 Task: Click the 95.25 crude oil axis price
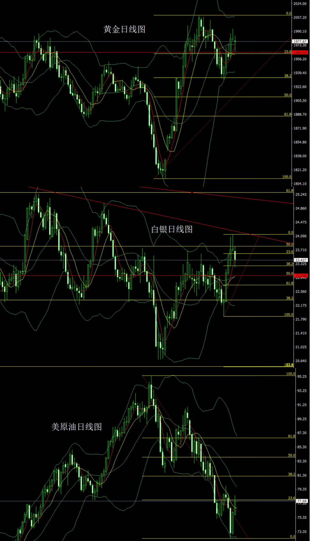tap(302, 377)
